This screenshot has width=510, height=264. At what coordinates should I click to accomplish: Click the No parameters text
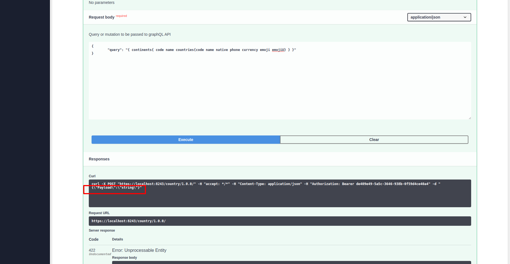coord(101,2)
